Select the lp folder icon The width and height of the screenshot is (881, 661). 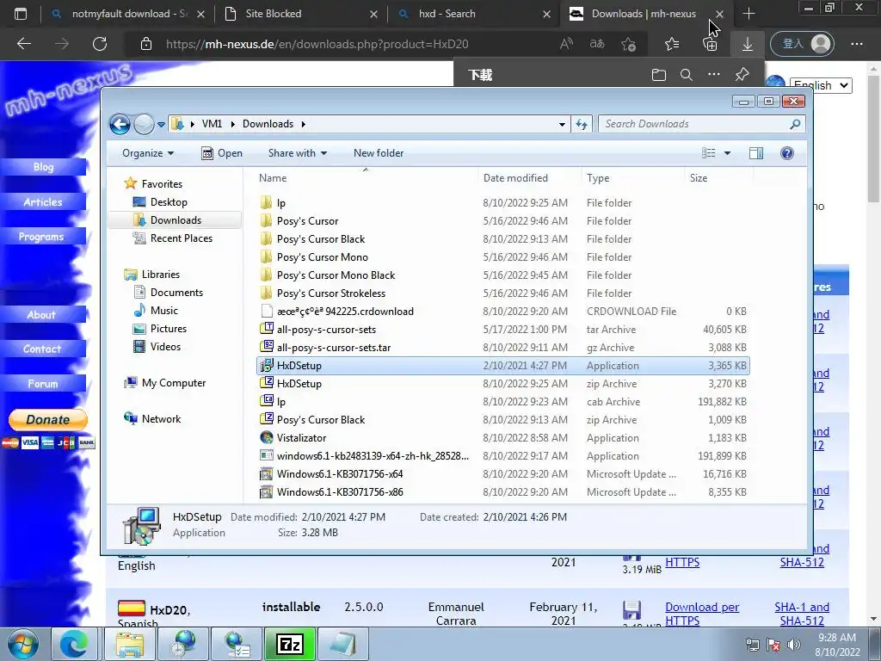pos(267,203)
